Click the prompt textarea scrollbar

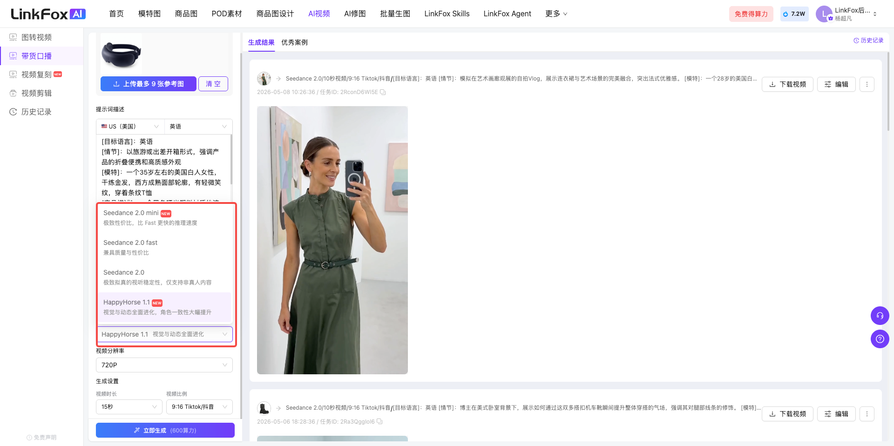[231, 161]
